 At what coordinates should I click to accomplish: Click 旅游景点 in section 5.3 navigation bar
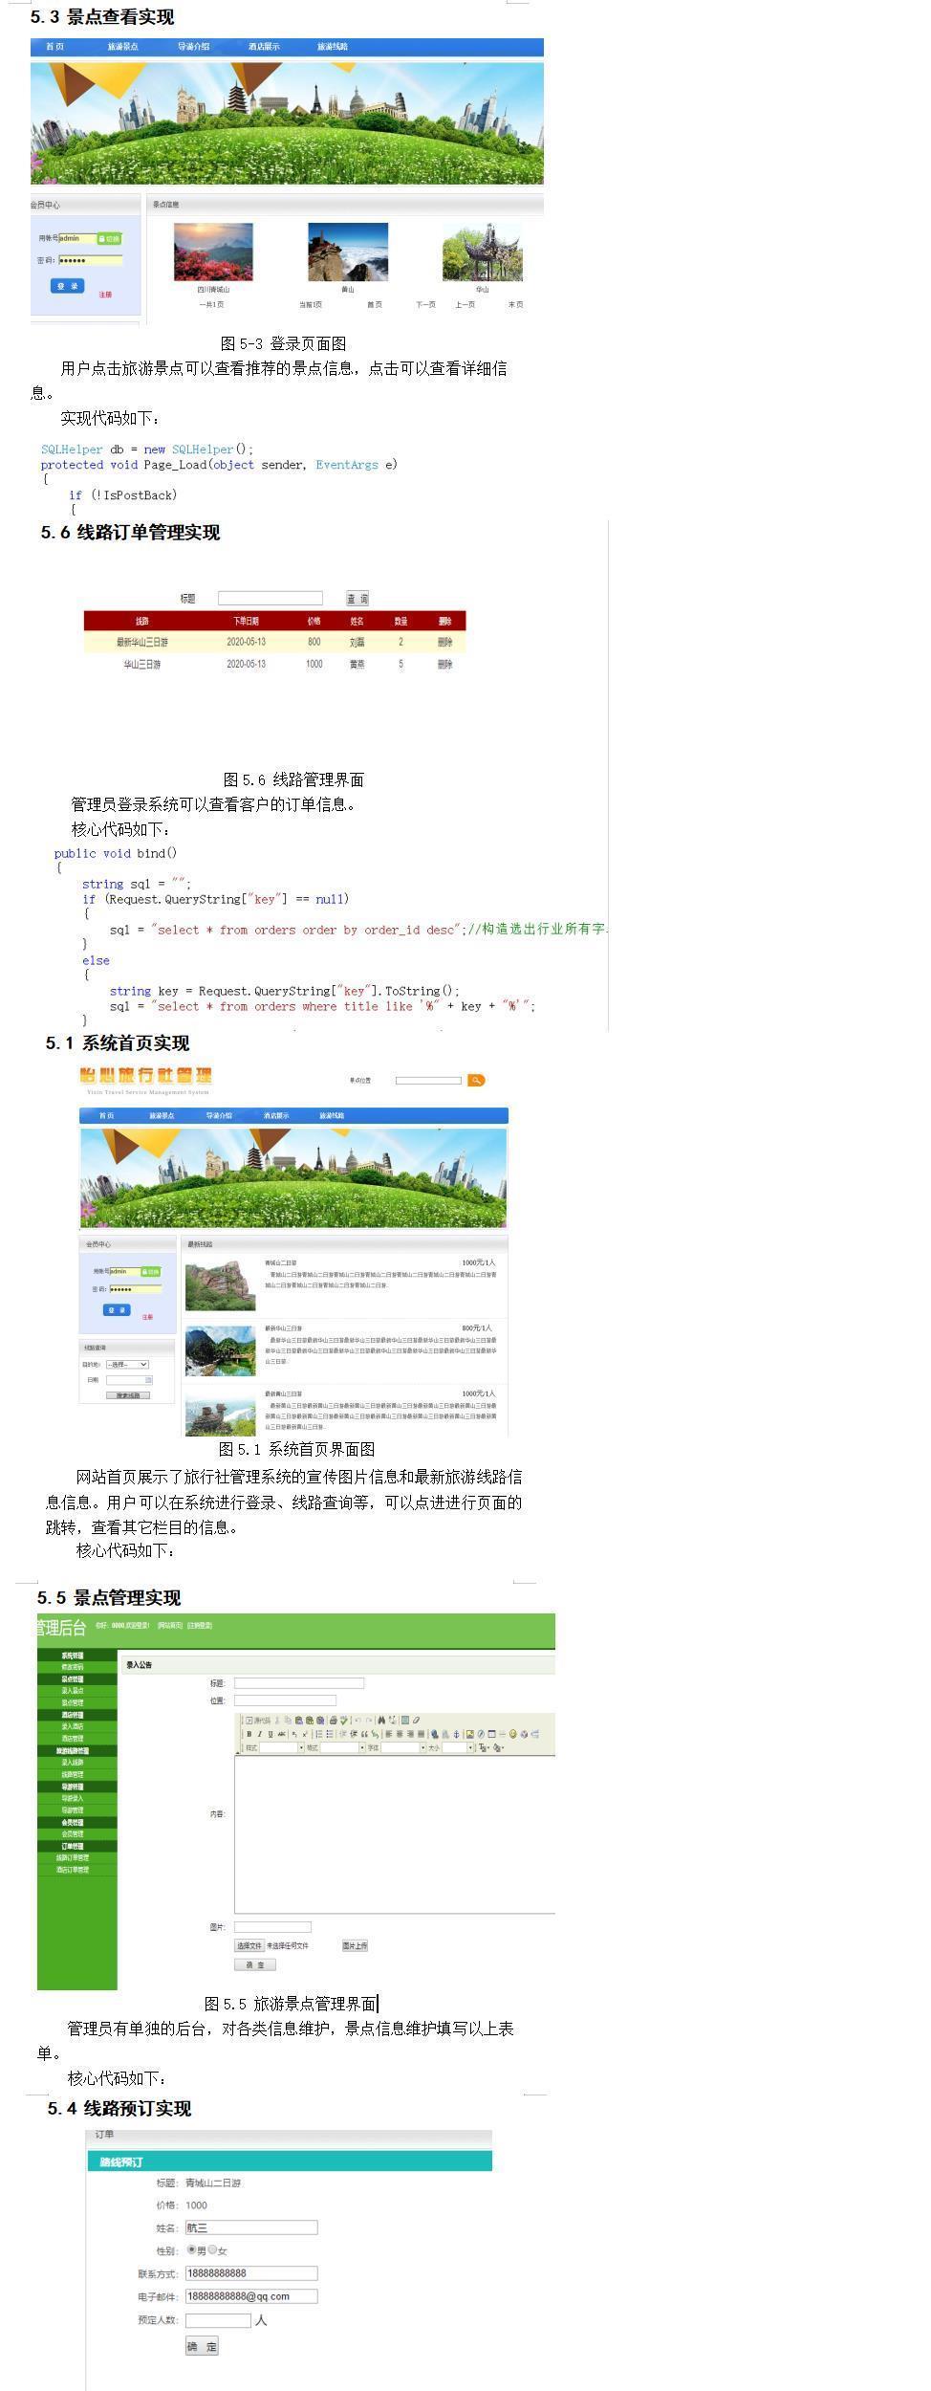click(x=122, y=47)
